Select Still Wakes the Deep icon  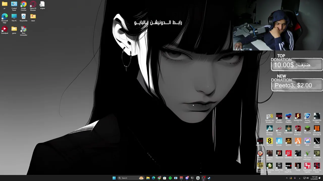click(270, 131)
